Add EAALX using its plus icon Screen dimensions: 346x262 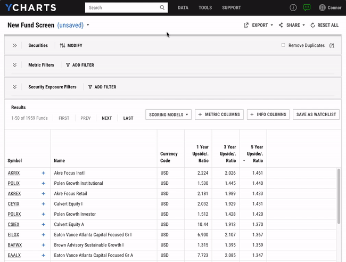coord(44,256)
